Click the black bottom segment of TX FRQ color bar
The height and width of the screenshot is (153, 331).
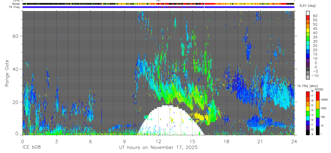coord(308,132)
